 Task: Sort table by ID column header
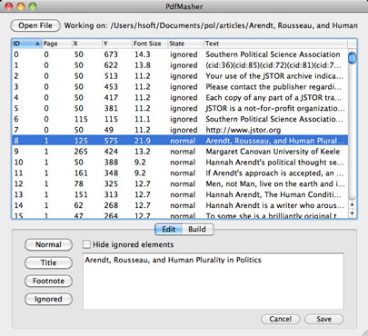click(26, 44)
